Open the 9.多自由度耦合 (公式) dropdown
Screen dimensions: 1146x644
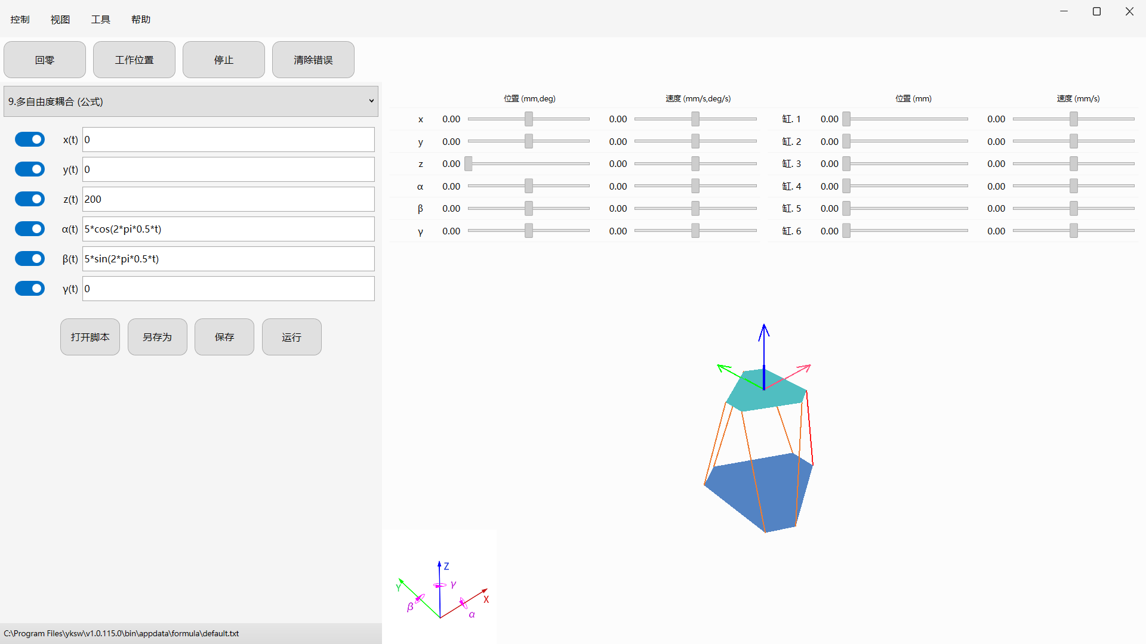[x=191, y=101]
